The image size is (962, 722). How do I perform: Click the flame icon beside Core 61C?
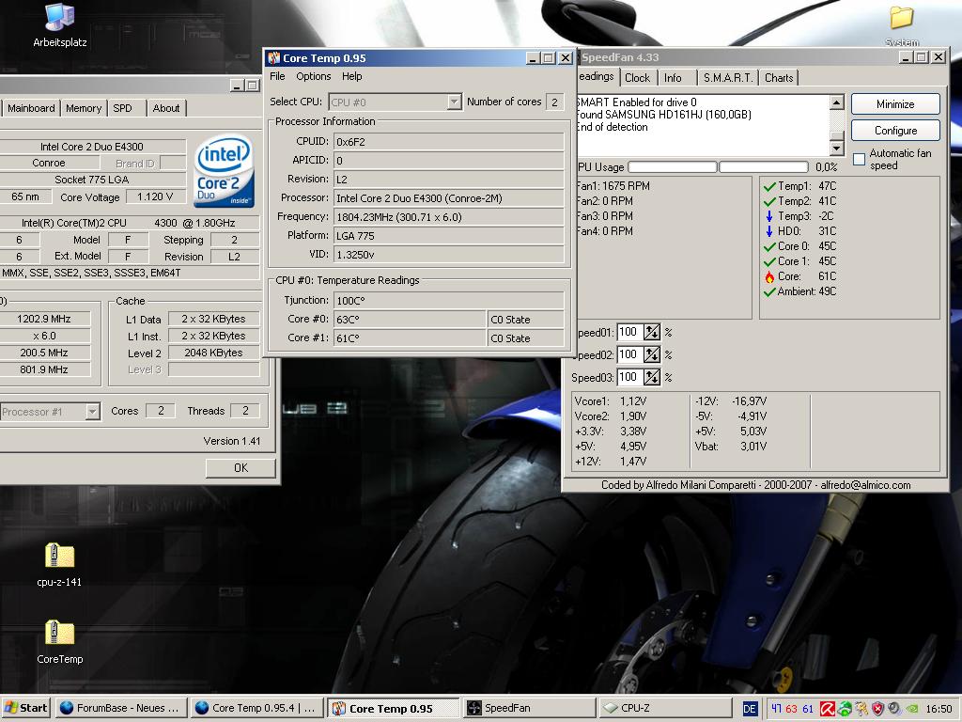point(769,277)
